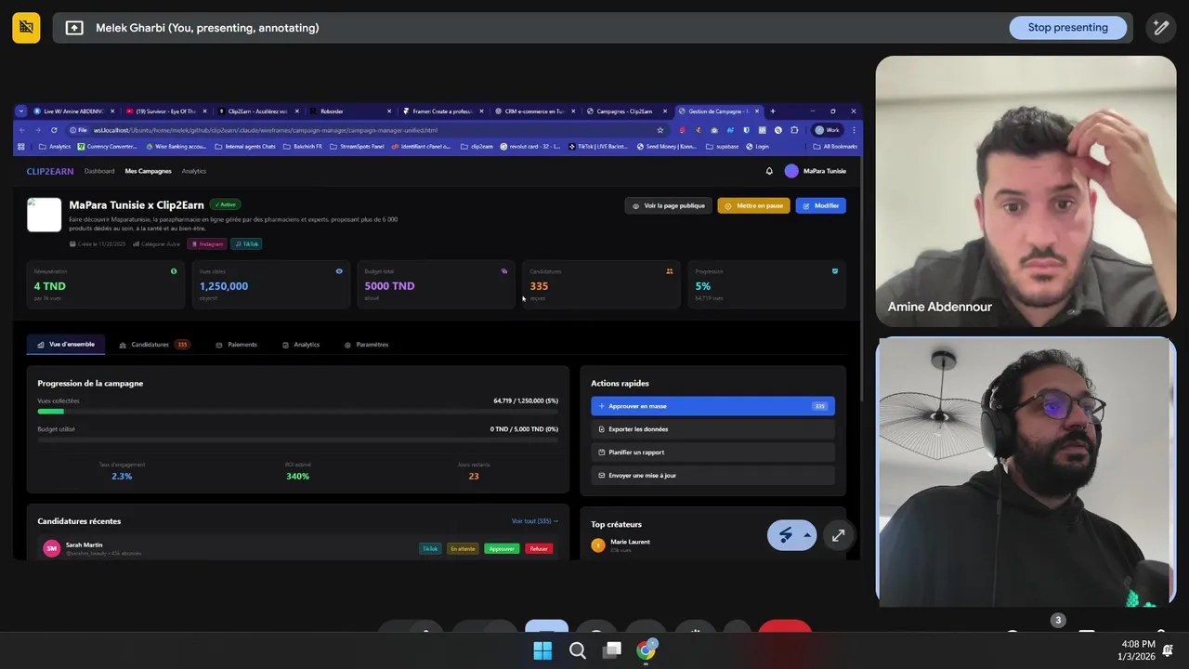Click the share-screen icon beside presenter name
Screen dimensions: 1189x669
tap(74, 28)
